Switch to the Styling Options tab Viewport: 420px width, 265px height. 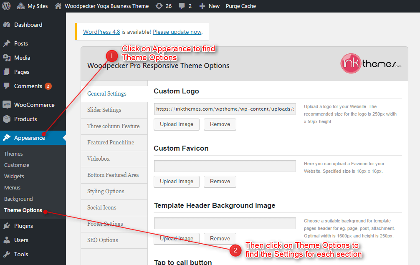tap(114, 192)
